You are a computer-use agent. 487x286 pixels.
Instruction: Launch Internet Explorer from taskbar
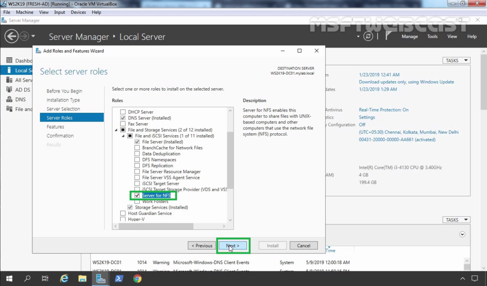click(64, 278)
